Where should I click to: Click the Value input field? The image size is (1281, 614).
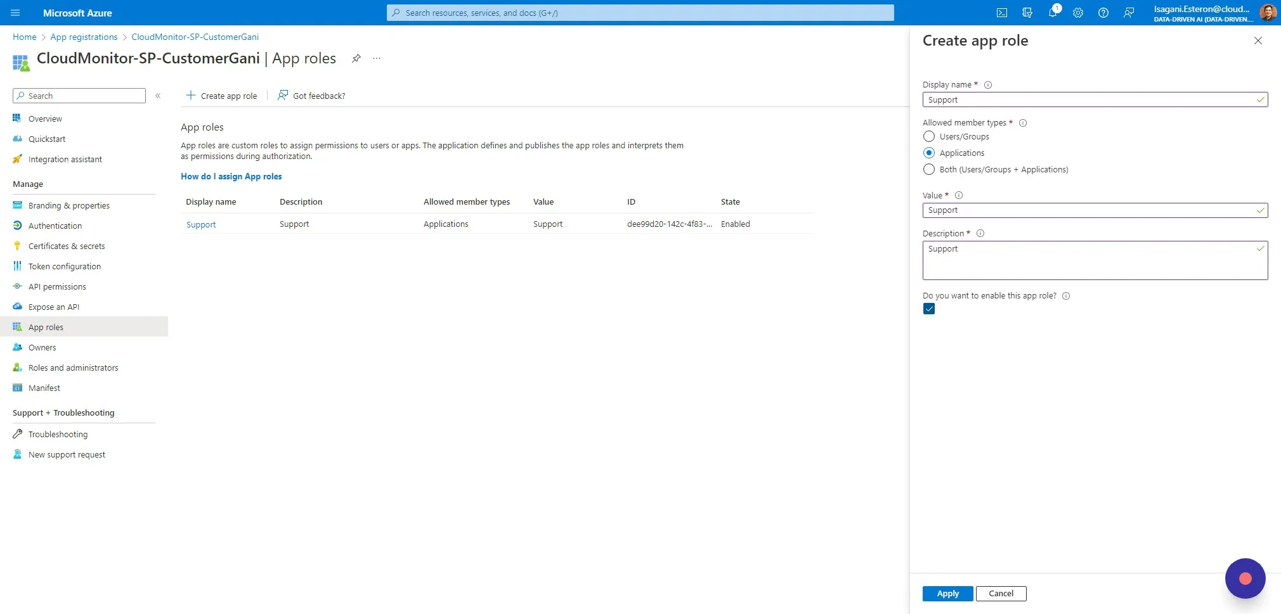[x=1095, y=210]
